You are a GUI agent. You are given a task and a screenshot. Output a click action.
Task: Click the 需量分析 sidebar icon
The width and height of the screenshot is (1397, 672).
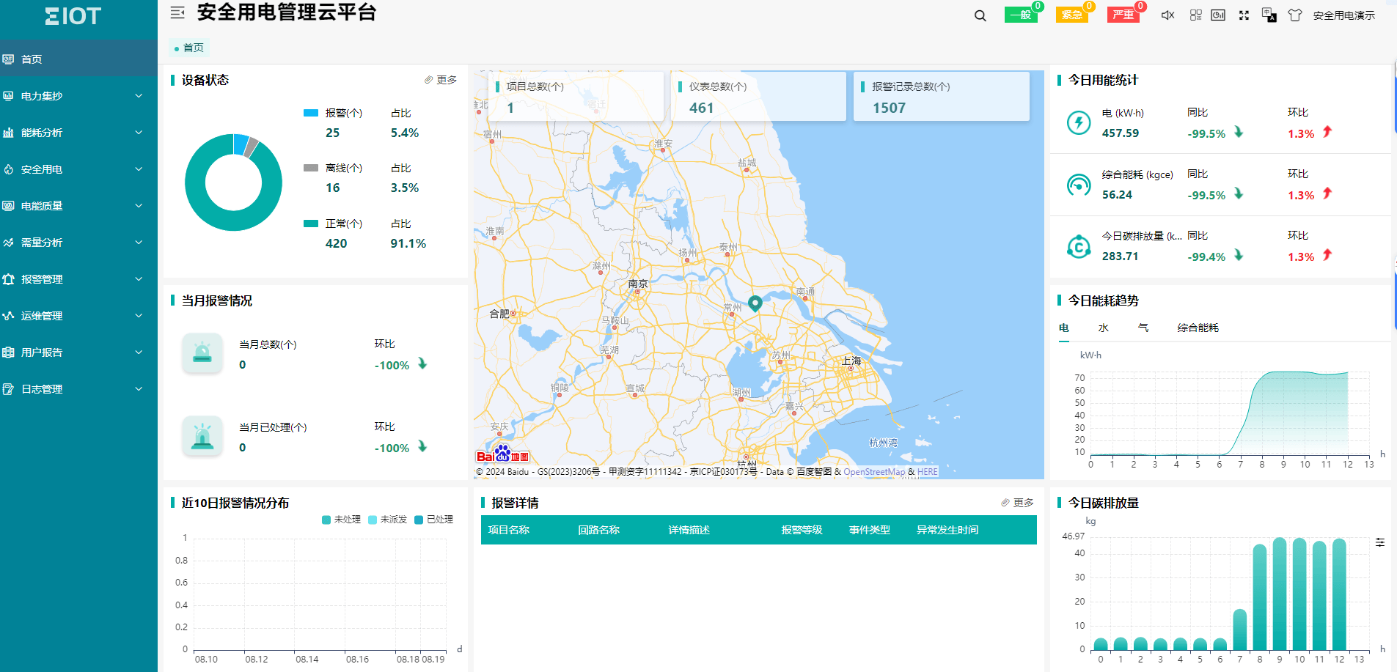point(9,243)
